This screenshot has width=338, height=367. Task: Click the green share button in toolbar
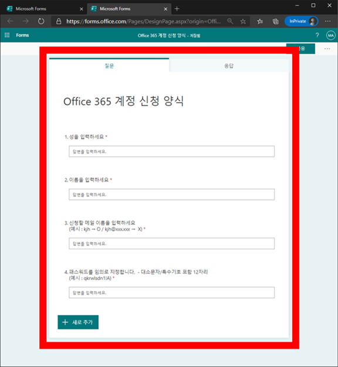(300, 49)
